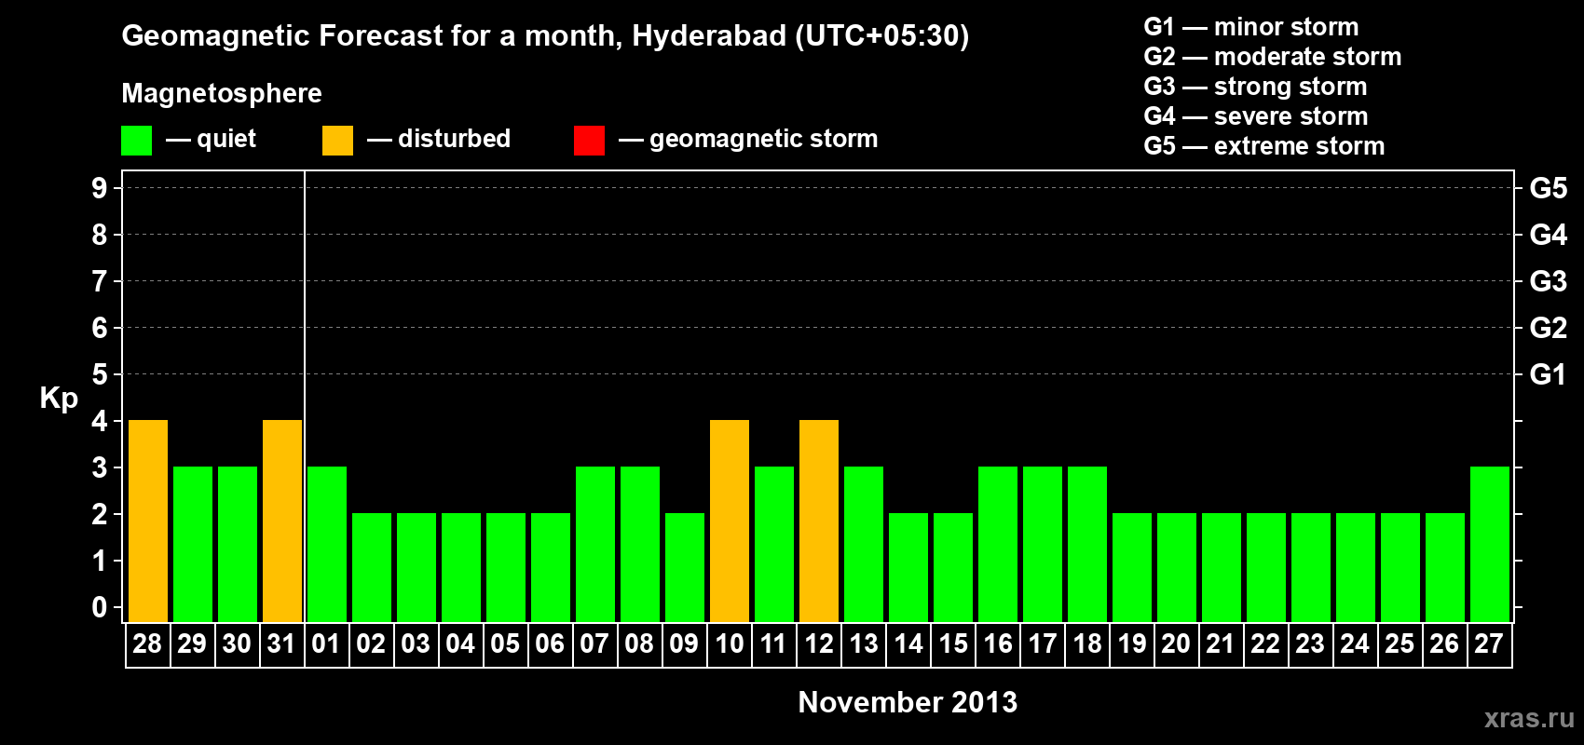Click the G1 right axis label
1584x745 pixels.
1549,374
